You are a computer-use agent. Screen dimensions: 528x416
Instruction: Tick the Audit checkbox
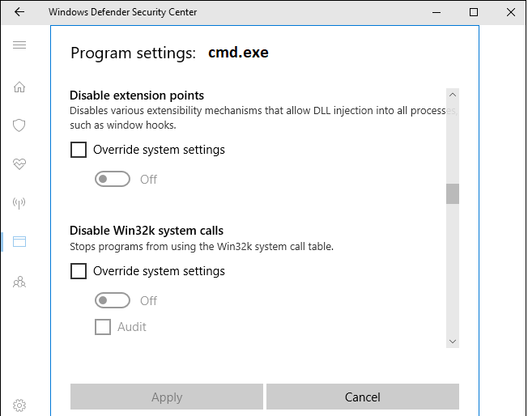coord(103,327)
